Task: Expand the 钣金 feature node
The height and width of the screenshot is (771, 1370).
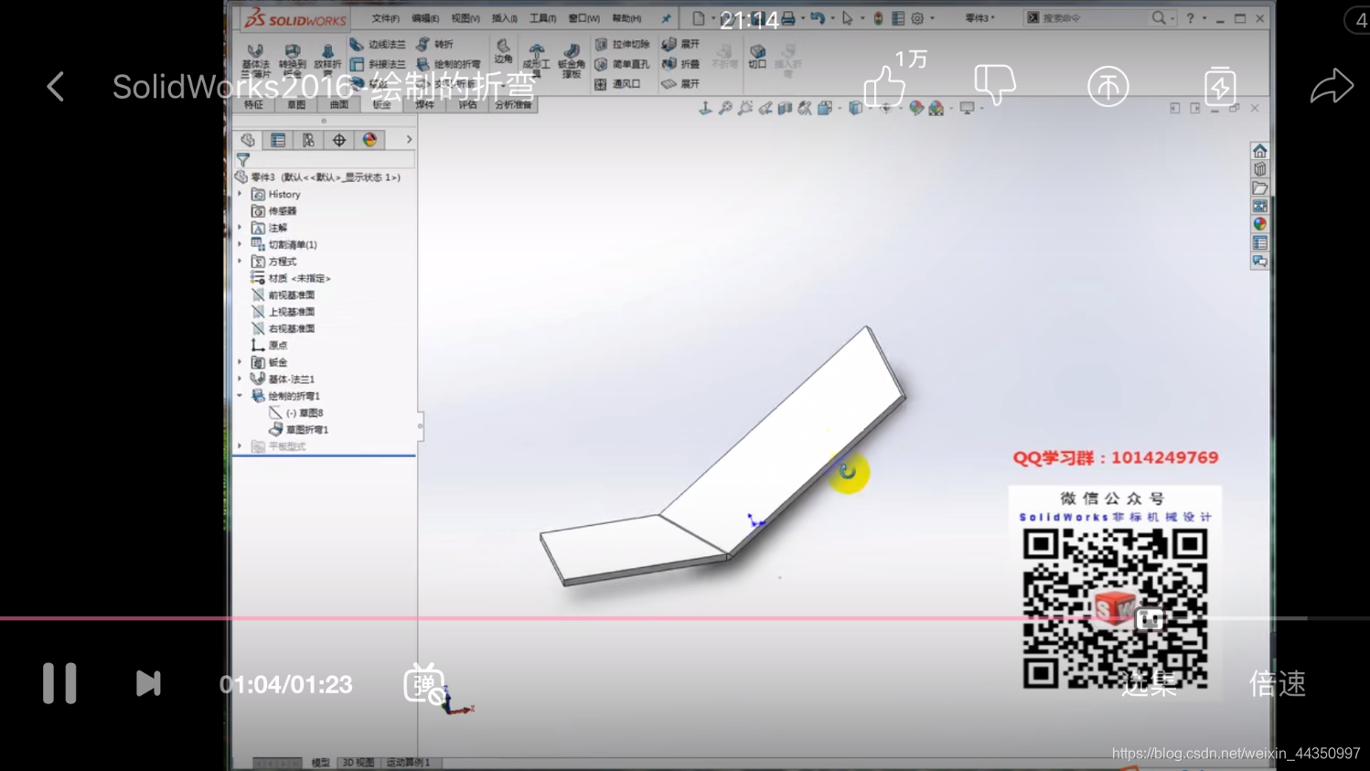Action: pyautogui.click(x=241, y=362)
